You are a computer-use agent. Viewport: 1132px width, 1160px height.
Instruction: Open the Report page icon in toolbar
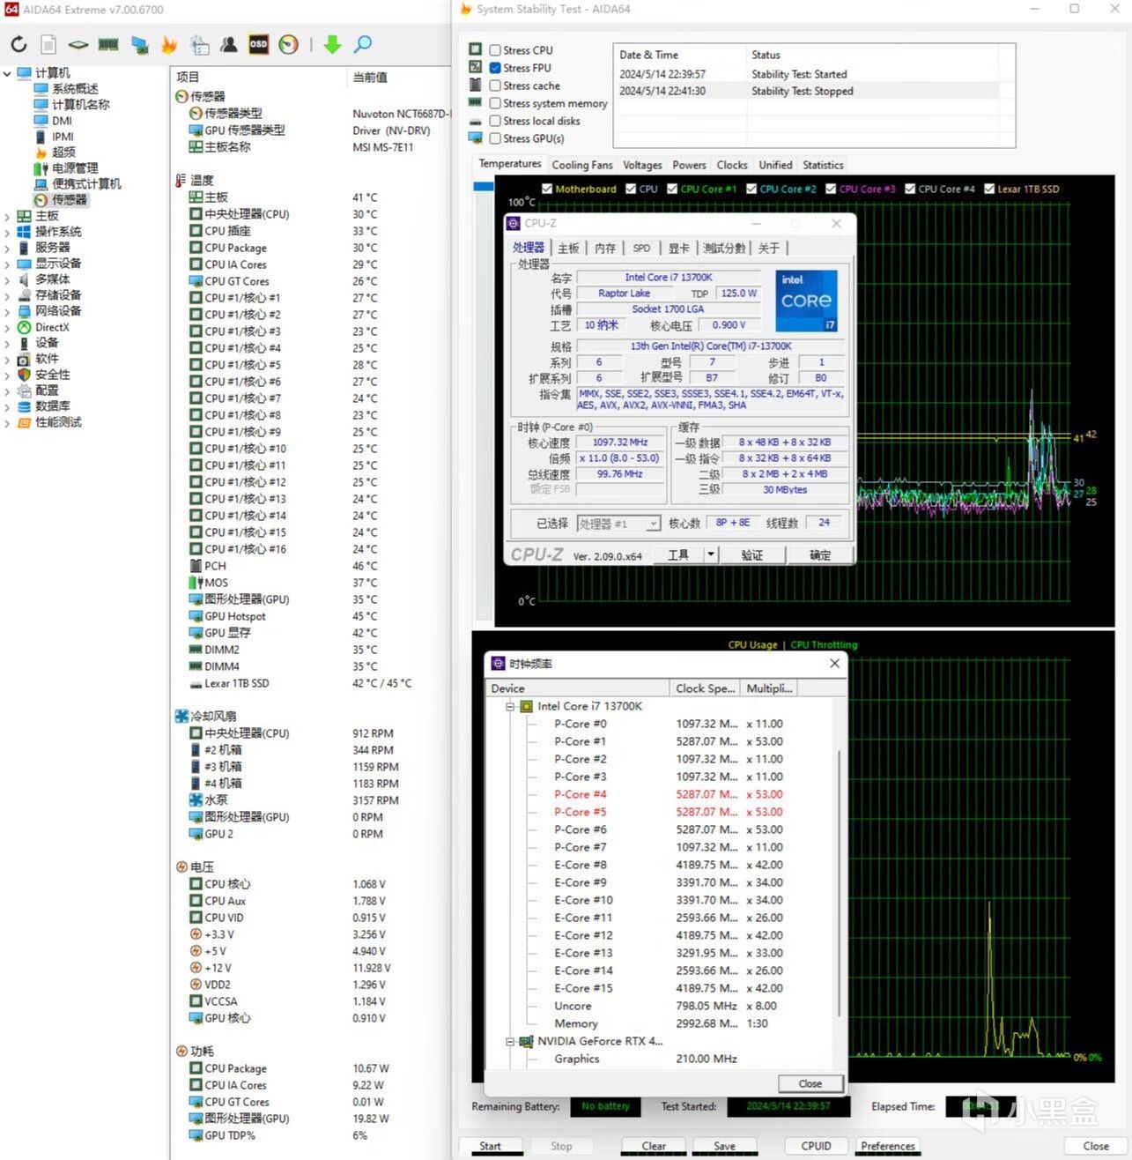(x=48, y=44)
